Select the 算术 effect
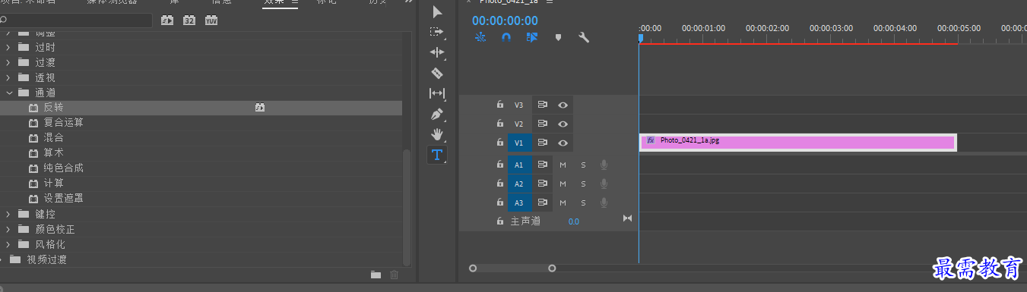The height and width of the screenshot is (292, 1027). [x=201, y=153]
